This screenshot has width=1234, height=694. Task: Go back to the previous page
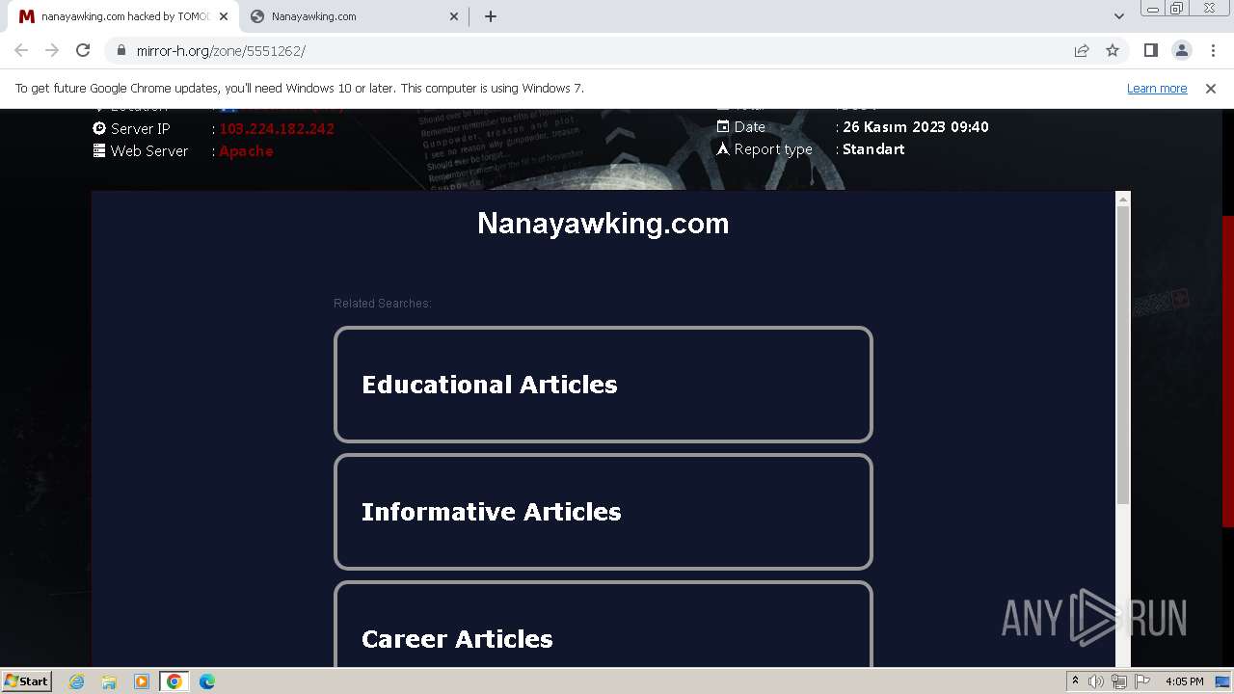(x=21, y=50)
